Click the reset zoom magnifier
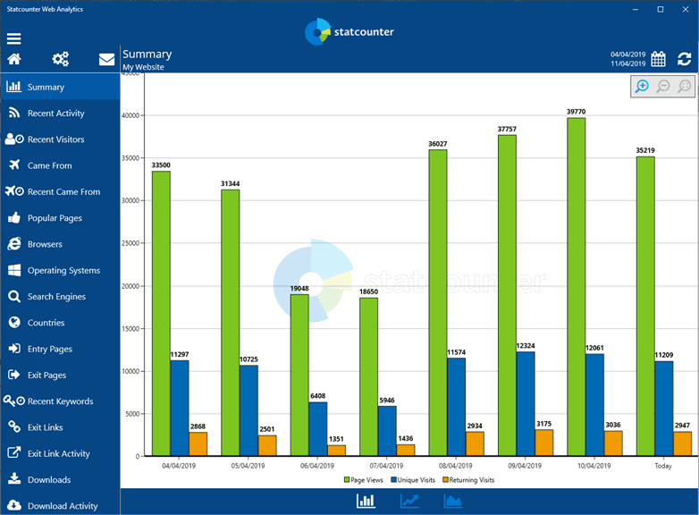 [685, 86]
